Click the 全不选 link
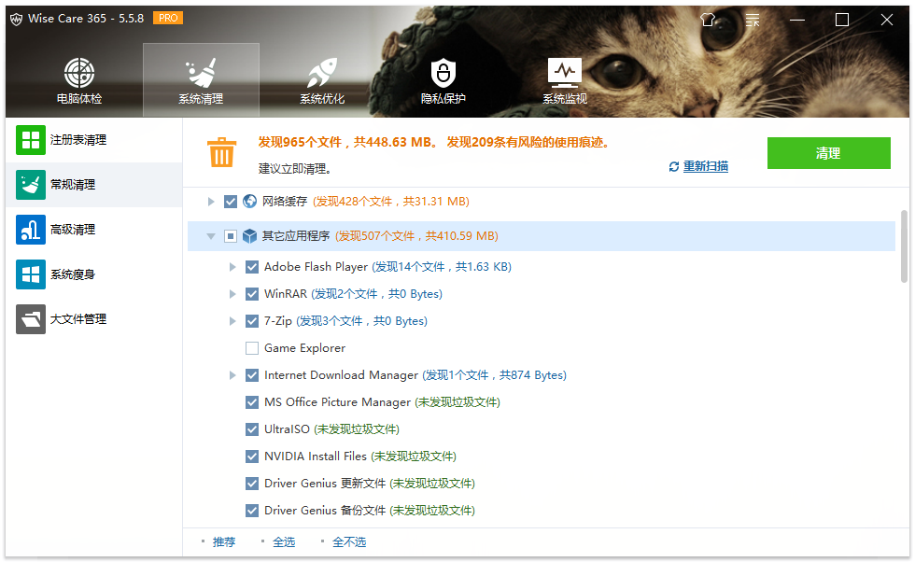The height and width of the screenshot is (562, 915). (349, 542)
